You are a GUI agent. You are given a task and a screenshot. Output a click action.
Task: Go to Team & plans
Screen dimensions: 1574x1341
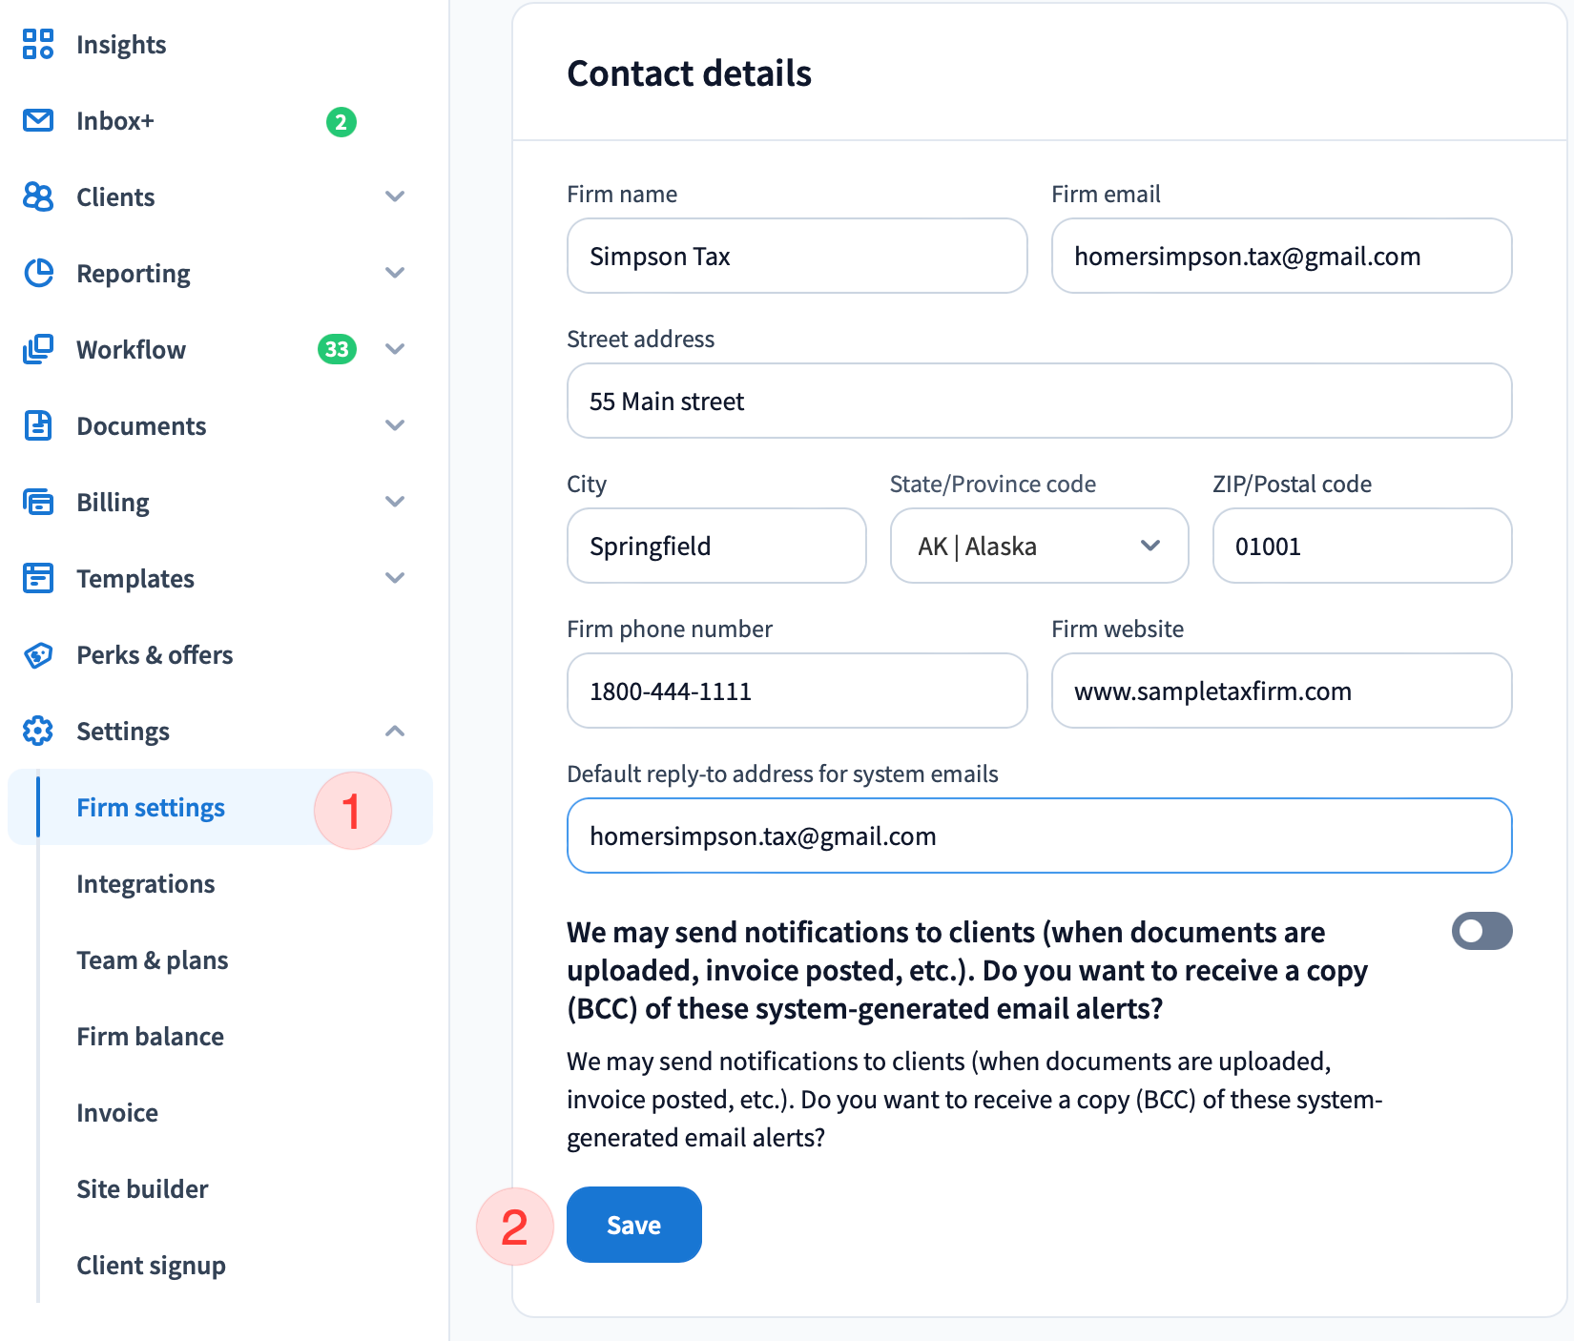coord(153,960)
